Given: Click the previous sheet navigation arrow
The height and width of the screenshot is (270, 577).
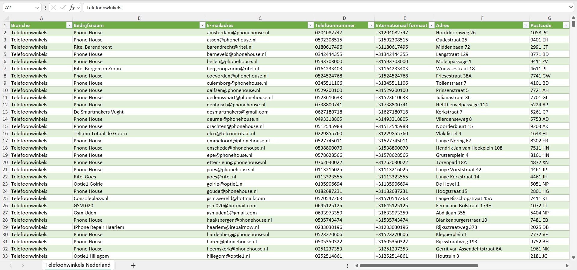Looking at the screenshot, I should pos(11,265).
